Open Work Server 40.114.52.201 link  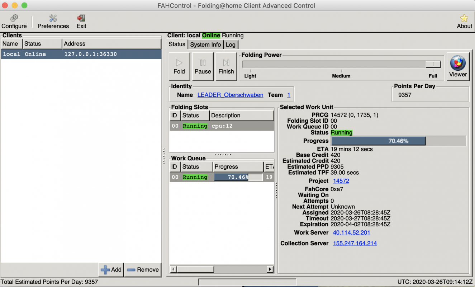pyautogui.click(x=351, y=232)
